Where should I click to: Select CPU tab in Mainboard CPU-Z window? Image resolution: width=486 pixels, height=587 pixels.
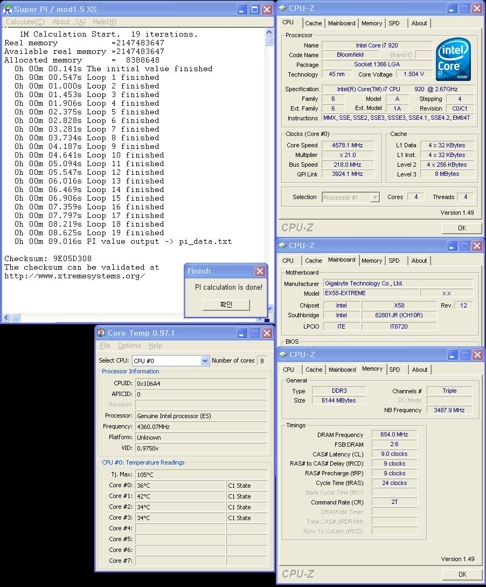point(288,261)
